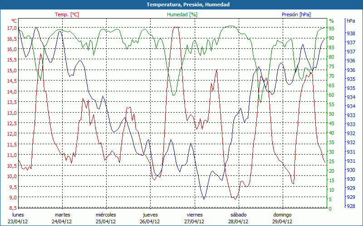Screen dimensions: 363x226
Task: Click the ºC unit label on left axis
Action: tap(14, 21)
